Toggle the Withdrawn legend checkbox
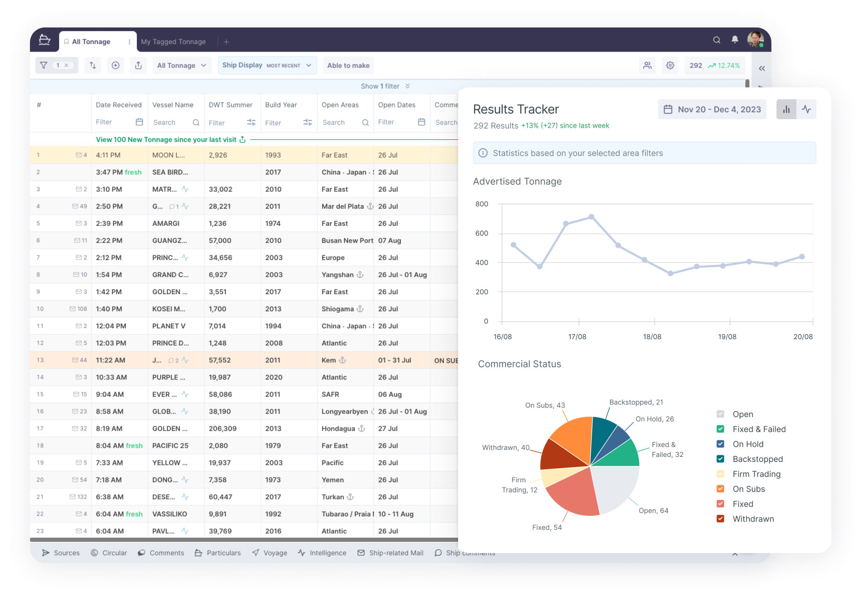Viewport: 865px width, 598px height. 721,519
